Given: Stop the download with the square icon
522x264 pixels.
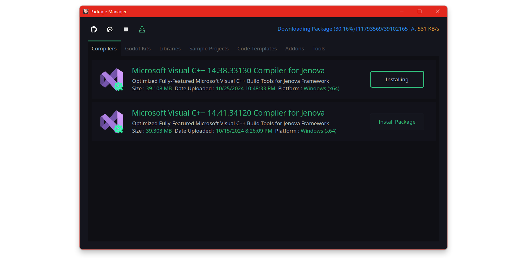Looking at the screenshot, I should 126,29.
